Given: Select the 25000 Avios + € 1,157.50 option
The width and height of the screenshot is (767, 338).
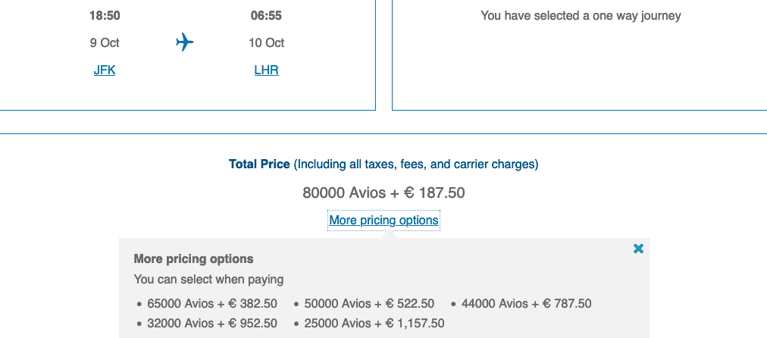Looking at the screenshot, I should click(x=374, y=323).
